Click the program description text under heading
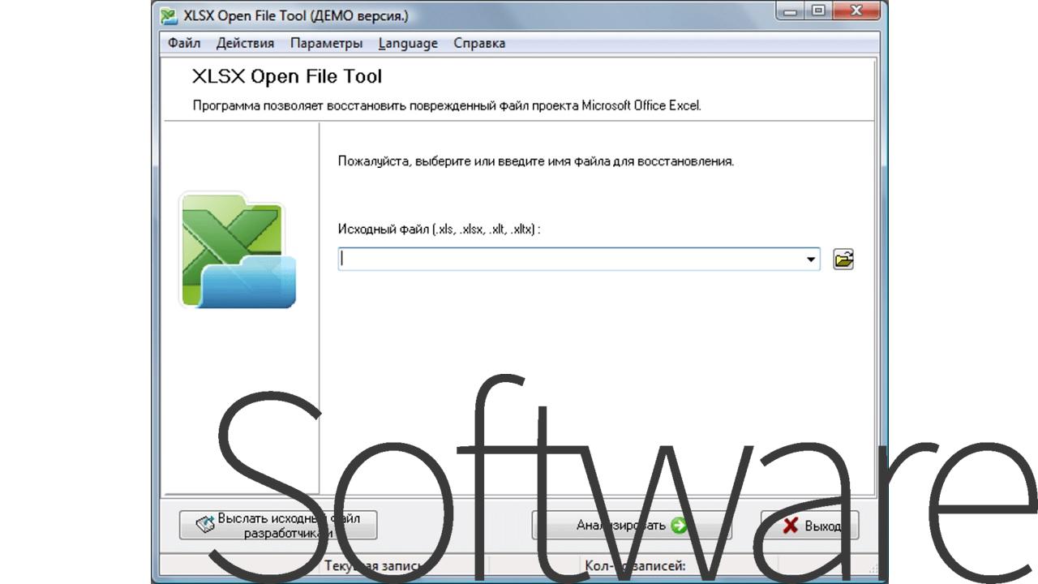The width and height of the screenshot is (1038, 584). (x=446, y=105)
